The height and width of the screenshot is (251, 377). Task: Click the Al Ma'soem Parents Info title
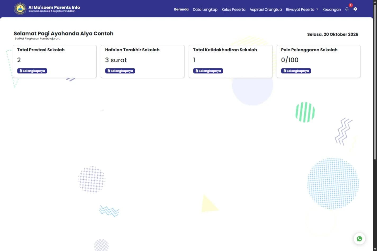click(54, 7)
